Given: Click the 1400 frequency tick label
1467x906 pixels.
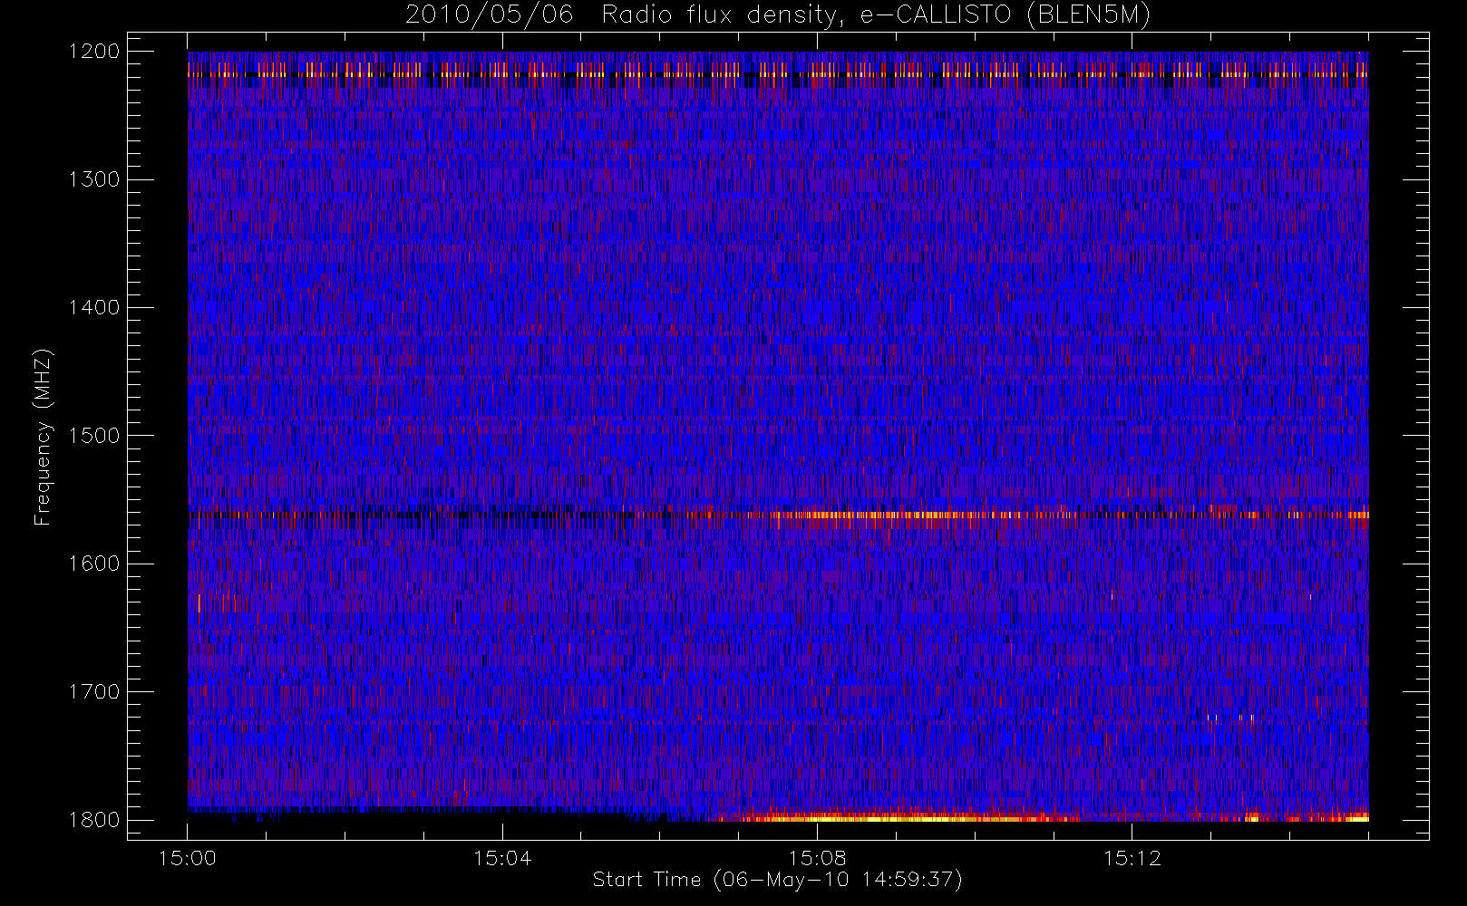Looking at the screenshot, I should click(94, 307).
